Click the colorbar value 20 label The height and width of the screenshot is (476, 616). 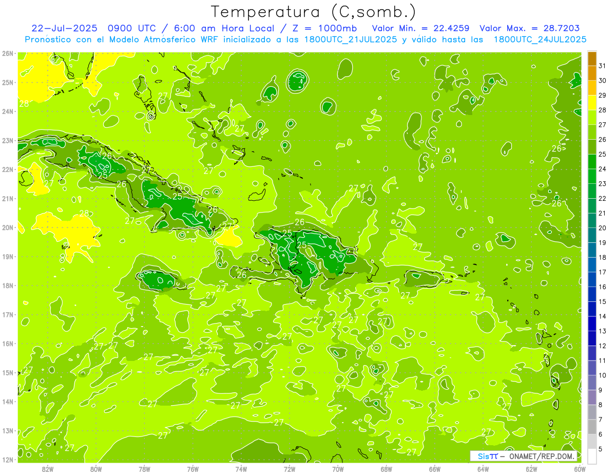tap(603, 228)
